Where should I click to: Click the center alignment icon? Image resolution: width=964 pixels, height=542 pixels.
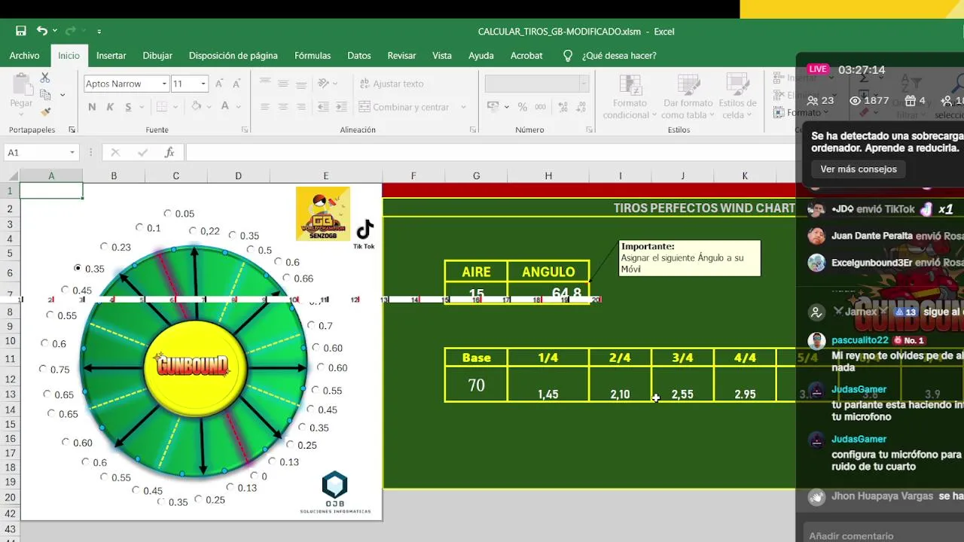[282, 107]
